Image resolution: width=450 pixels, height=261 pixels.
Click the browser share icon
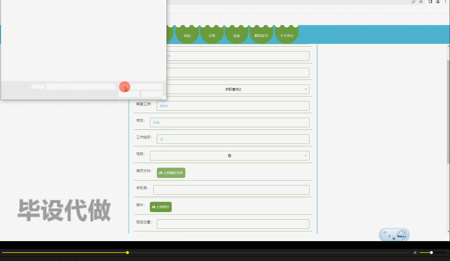point(413,2)
